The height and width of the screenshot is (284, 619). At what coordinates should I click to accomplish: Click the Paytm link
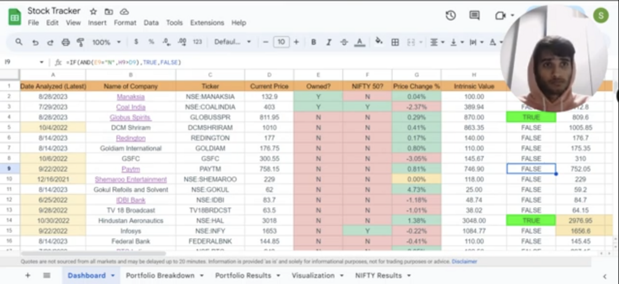[x=131, y=169]
